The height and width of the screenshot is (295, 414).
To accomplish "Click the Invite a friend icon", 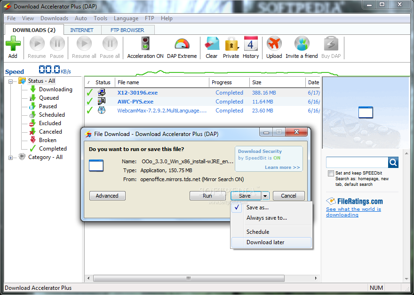I will tap(302, 44).
